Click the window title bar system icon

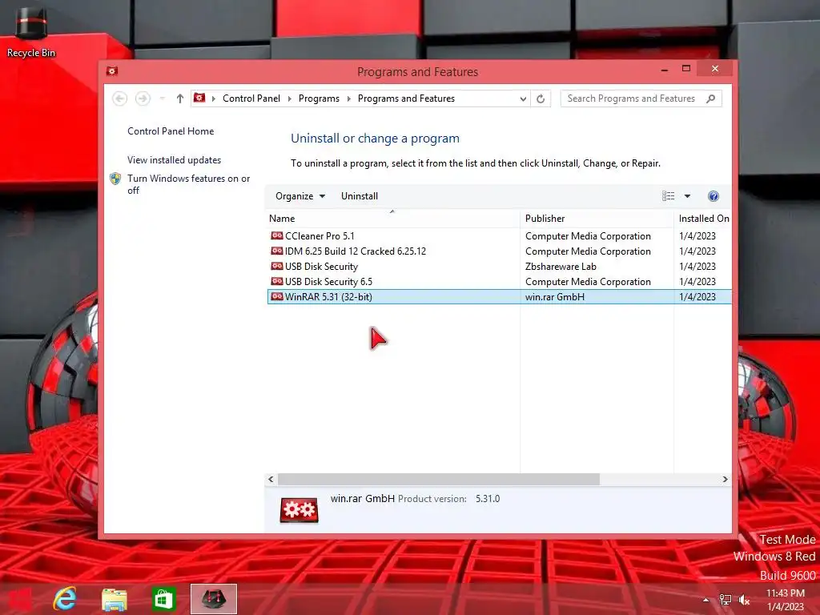pos(112,71)
